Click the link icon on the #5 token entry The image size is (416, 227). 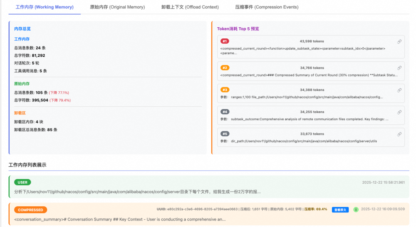click(x=399, y=134)
